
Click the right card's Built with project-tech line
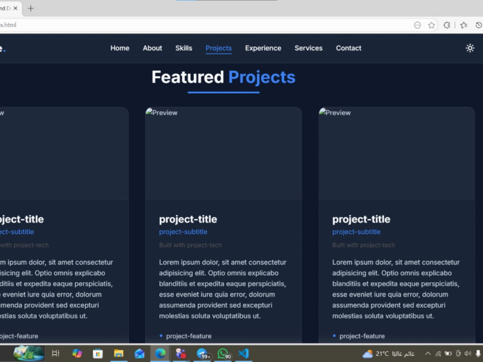[x=364, y=245]
